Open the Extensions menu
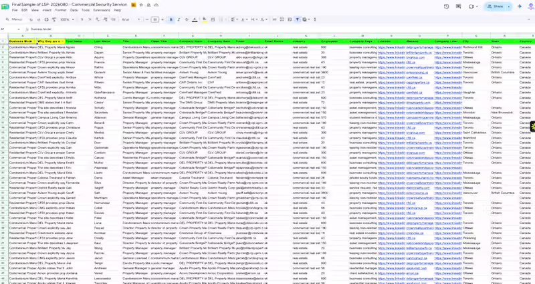Image resolution: width=535 pixels, height=284 pixels. point(102,10)
